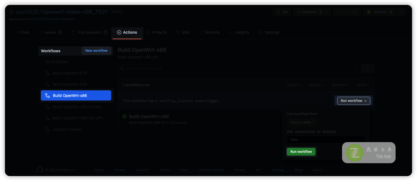The width and height of the screenshot is (417, 181).
Task: Open the Branch: main dropdown
Action: 302,122
